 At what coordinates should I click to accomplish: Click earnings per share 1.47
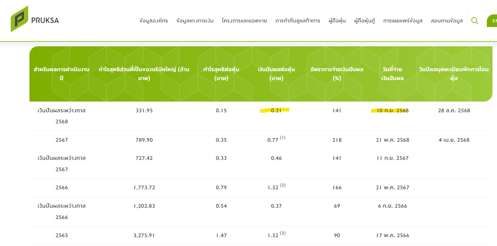coord(221,235)
